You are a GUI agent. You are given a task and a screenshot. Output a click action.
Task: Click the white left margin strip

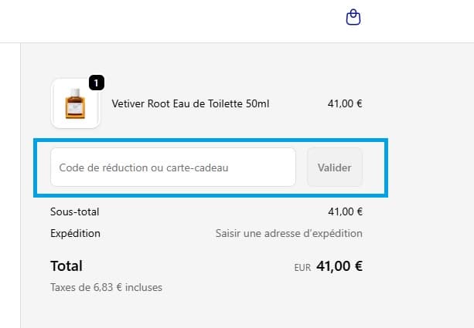coord(10,185)
